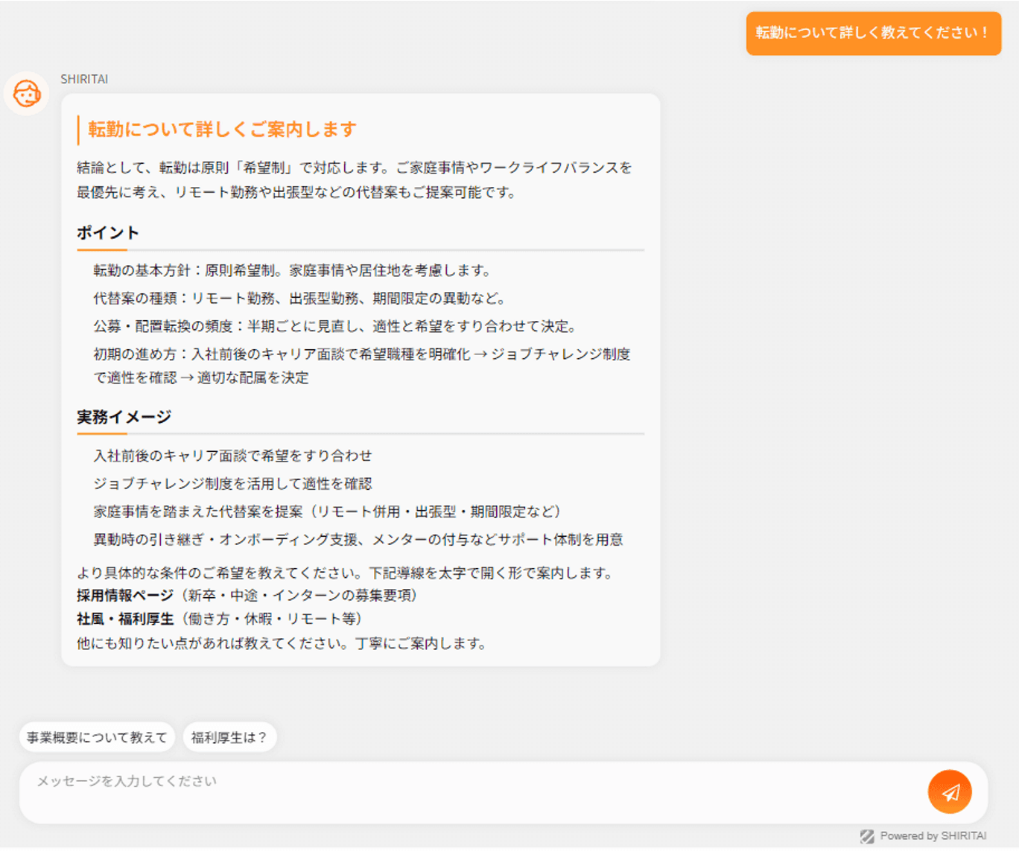Select the 事業概要について教えて suggestion chip
Viewport: 1019px width, 851px height.
[x=96, y=737]
